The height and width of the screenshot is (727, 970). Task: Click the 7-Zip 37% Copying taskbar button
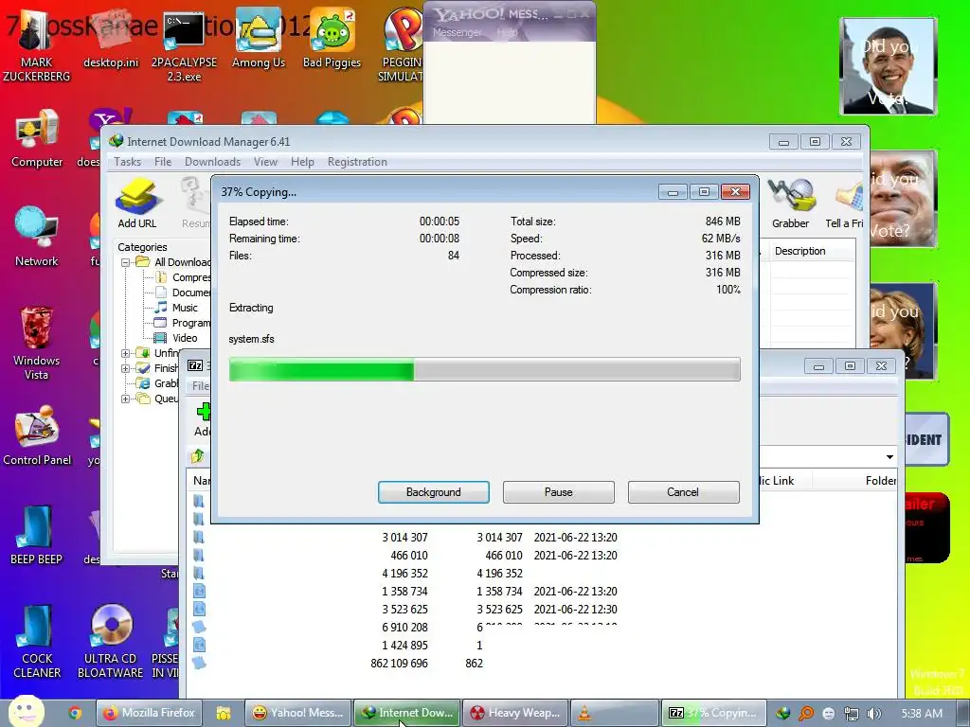coord(714,713)
